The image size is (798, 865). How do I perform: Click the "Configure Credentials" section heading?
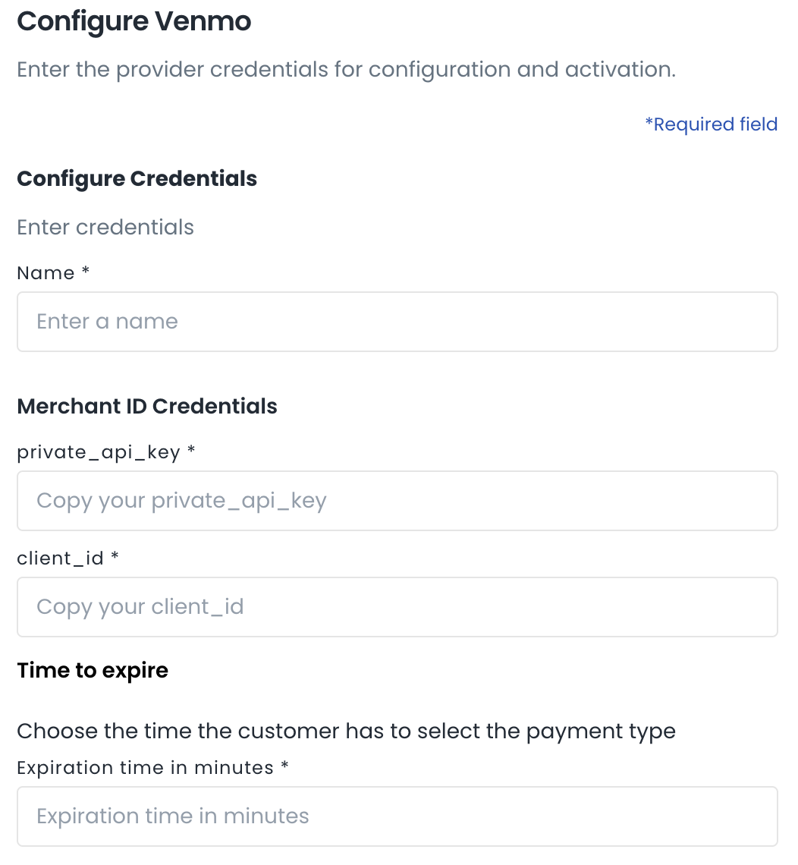[x=137, y=179]
